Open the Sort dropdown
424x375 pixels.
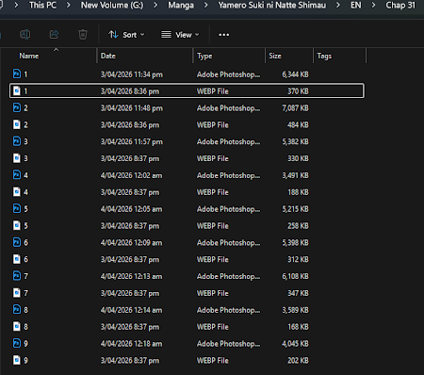click(x=126, y=35)
